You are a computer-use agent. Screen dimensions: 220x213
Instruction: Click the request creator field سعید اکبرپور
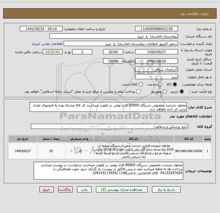pyautogui.click(x=121, y=44)
